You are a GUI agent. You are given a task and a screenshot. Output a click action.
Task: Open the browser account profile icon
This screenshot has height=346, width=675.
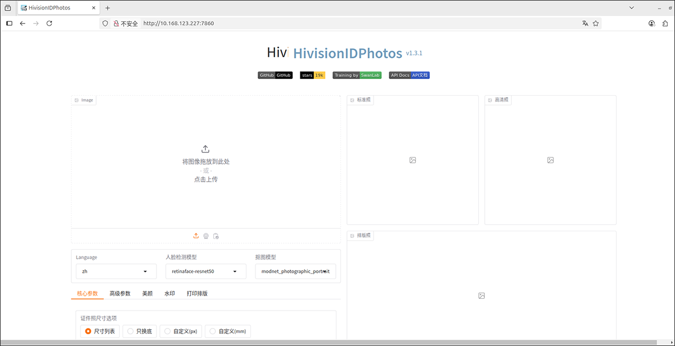point(651,24)
